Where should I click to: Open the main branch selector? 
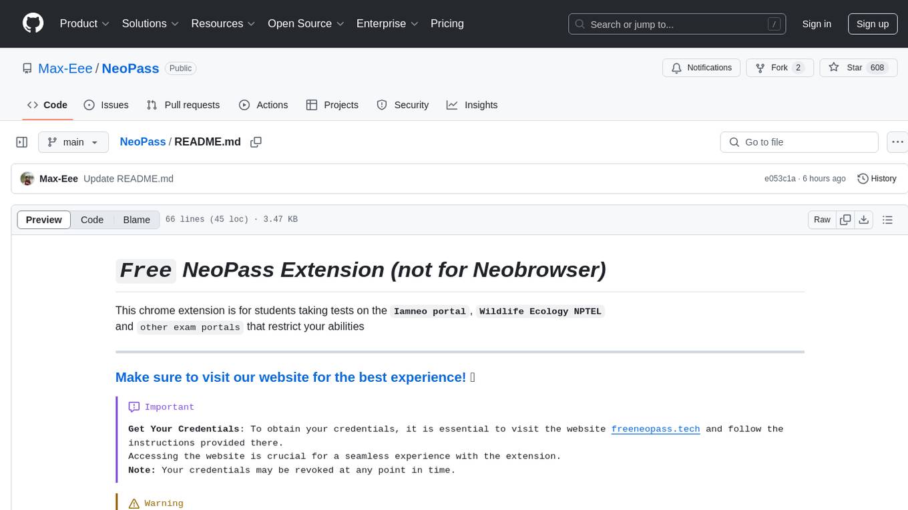(x=73, y=142)
